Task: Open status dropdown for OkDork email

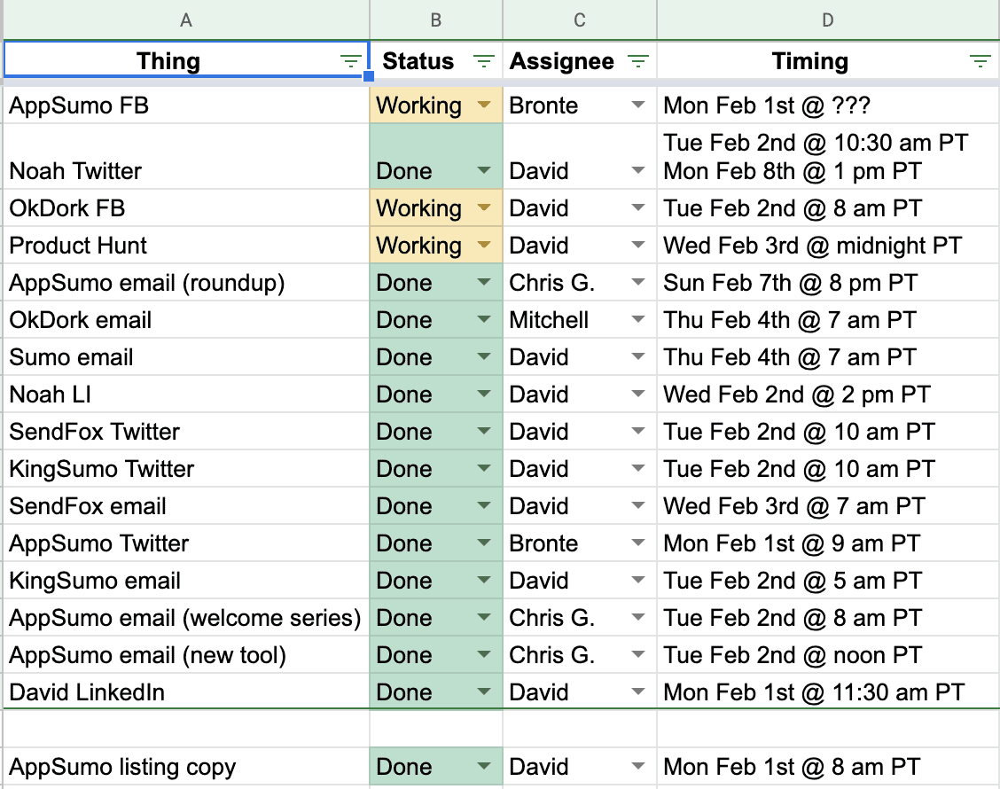Action: [x=484, y=319]
